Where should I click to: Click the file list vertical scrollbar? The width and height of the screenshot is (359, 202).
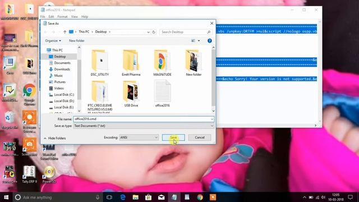pos(213,79)
